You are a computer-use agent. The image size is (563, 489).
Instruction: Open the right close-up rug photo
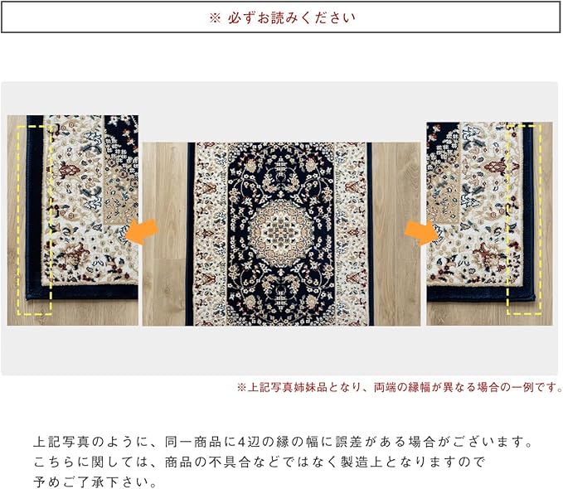[489, 224]
